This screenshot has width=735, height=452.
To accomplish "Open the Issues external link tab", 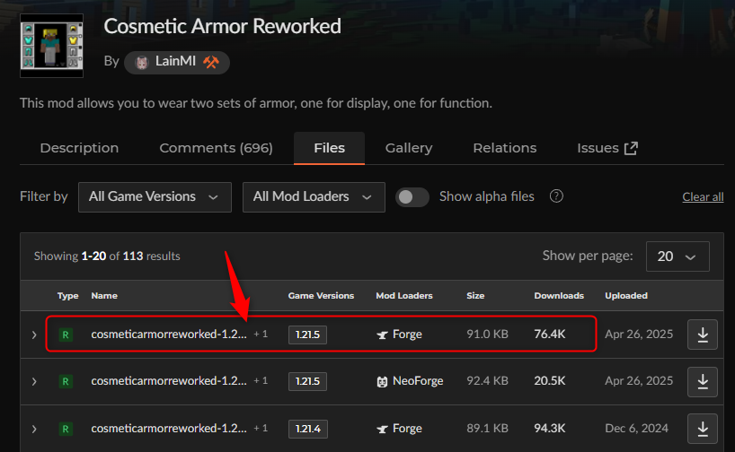I will click(607, 148).
